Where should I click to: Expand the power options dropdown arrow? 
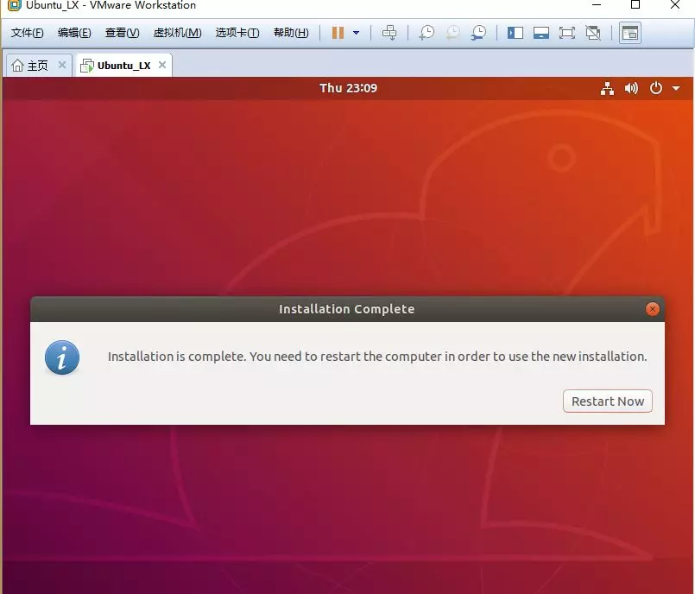(x=356, y=33)
